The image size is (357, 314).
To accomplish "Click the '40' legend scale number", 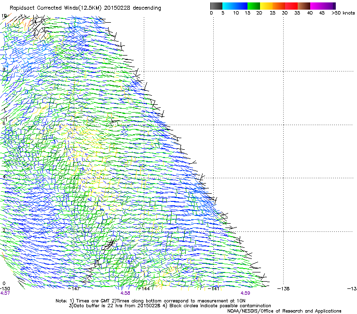I will (x=310, y=13).
